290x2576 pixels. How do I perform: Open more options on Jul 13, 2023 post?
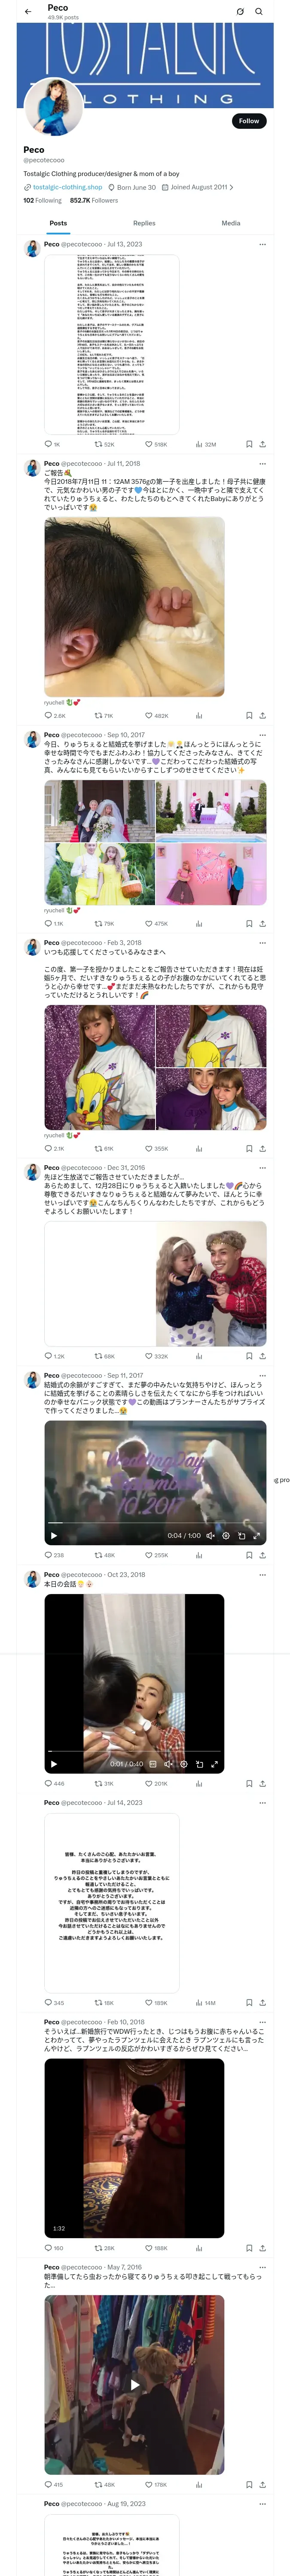pos(262,244)
